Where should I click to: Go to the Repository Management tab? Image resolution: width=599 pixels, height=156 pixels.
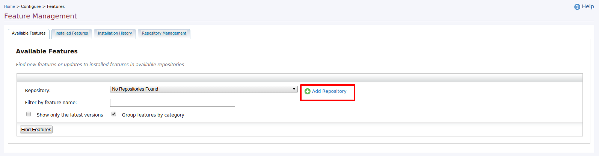click(x=164, y=33)
